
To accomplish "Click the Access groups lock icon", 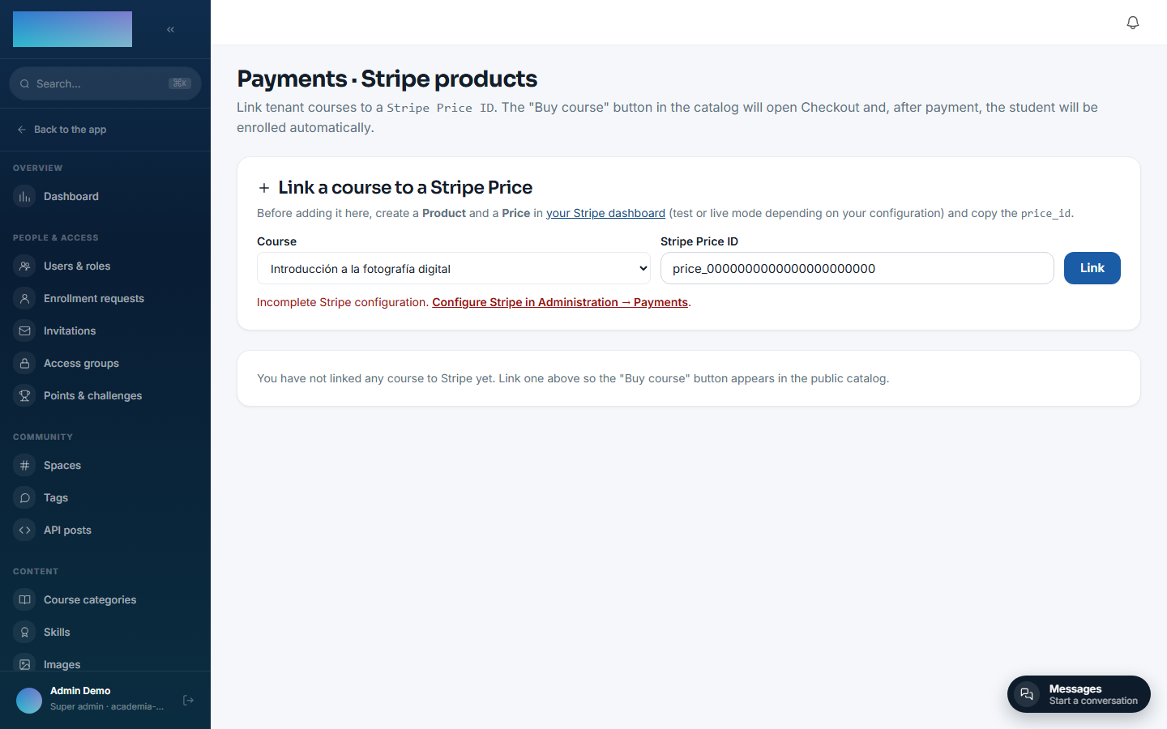I will click(25, 364).
